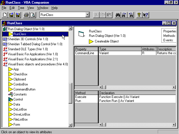Click the Print toolbar icon
The height and width of the screenshot is (134, 179).
point(26,15)
